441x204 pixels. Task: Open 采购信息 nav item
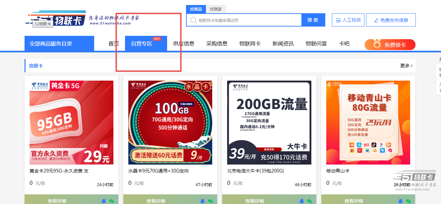pos(217,43)
